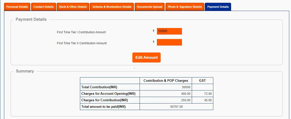Click the 50767.00 total amount value
Image resolution: width=291 pixels, height=119 pixels.
click(x=176, y=107)
